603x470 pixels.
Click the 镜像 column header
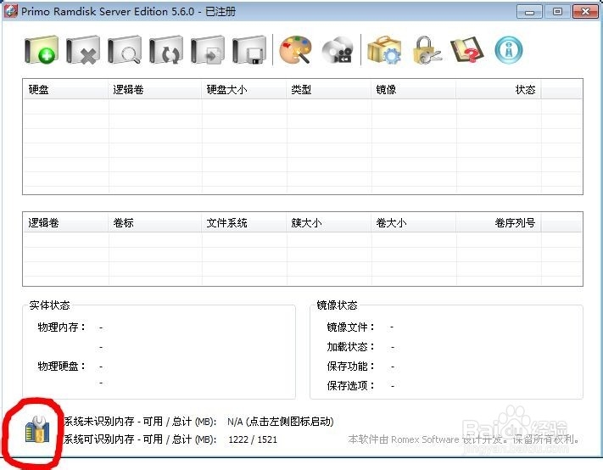(x=413, y=90)
